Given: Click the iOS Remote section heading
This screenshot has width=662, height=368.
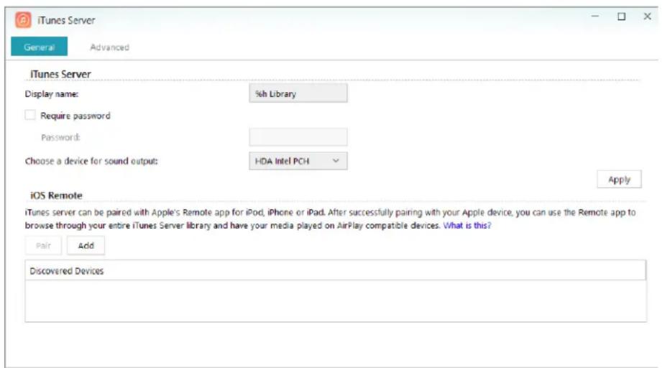Looking at the screenshot, I should coord(56,195).
